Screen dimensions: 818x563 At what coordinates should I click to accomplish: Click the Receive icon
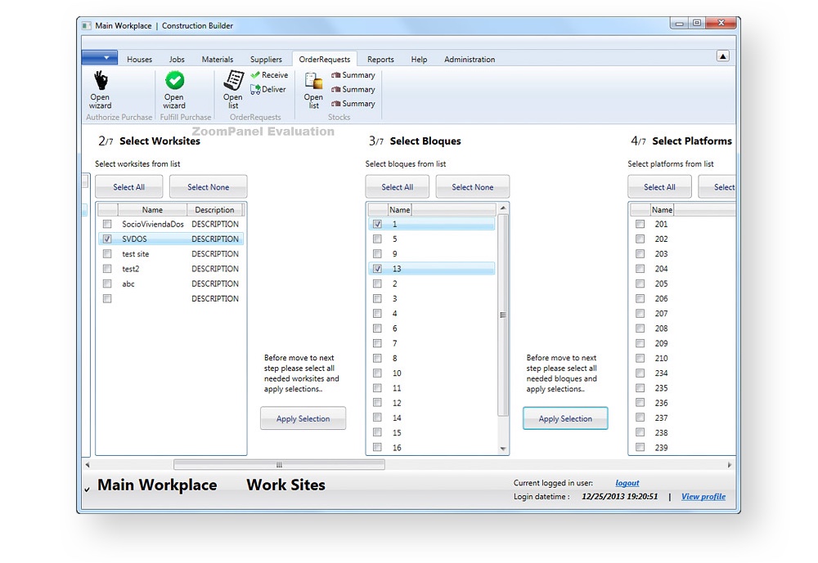pos(269,74)
